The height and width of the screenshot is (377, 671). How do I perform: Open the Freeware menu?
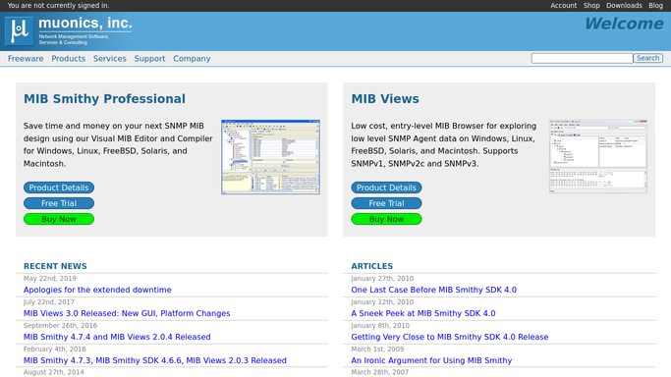coord(26,59)
